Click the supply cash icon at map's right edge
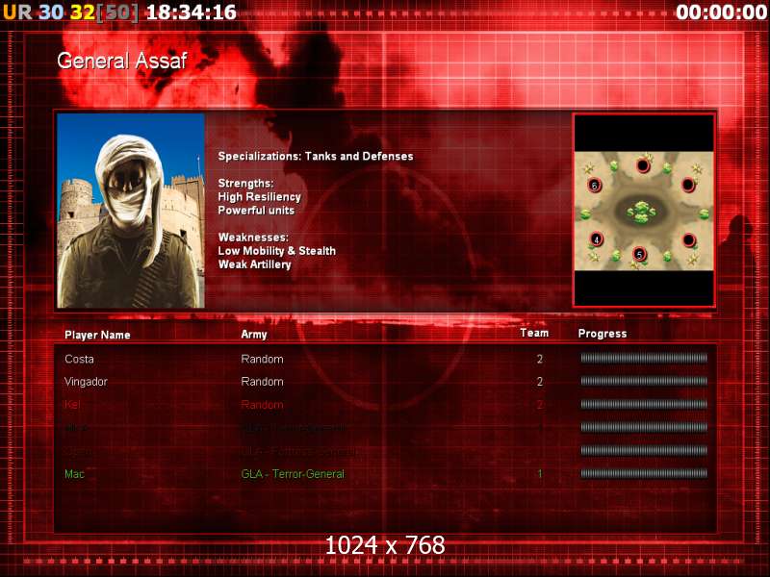The image size is (770, 577). click(705, 213)
